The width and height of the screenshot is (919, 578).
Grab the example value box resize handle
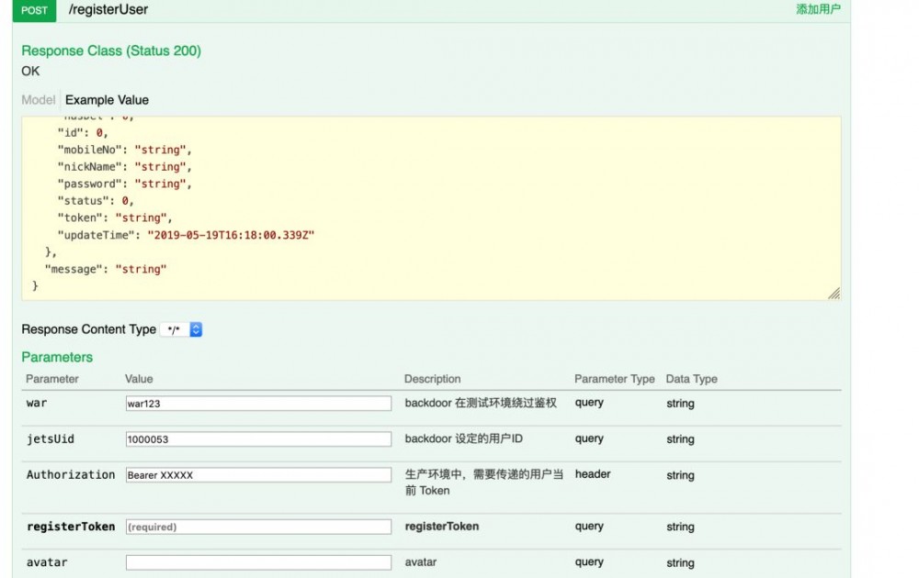834,293
